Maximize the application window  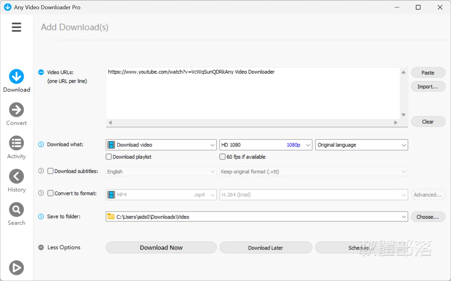tap(418, 7)
